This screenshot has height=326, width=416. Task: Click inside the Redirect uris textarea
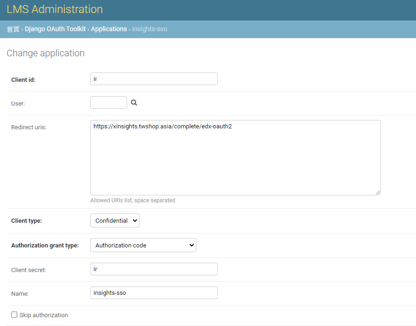pos(235,158)
